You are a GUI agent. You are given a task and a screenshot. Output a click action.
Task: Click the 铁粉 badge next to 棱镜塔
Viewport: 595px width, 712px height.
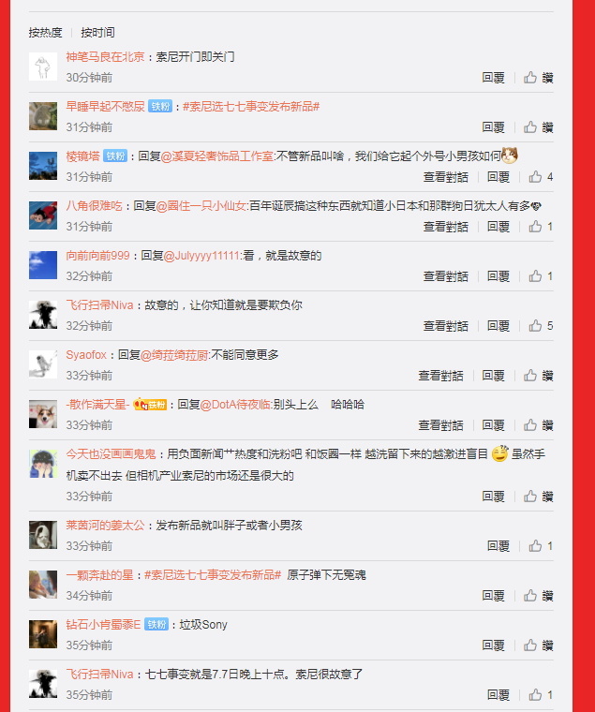tap(115, 156)
